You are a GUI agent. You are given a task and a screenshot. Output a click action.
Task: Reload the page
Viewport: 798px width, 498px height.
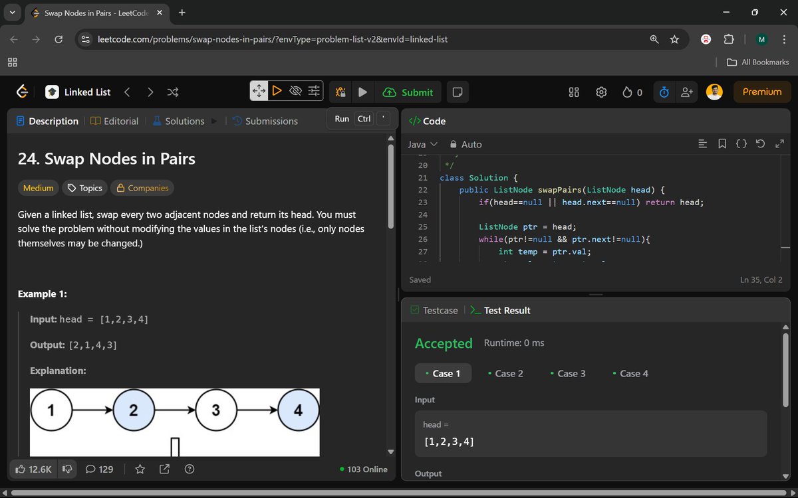pyautogui.click(x=59, y=39)
